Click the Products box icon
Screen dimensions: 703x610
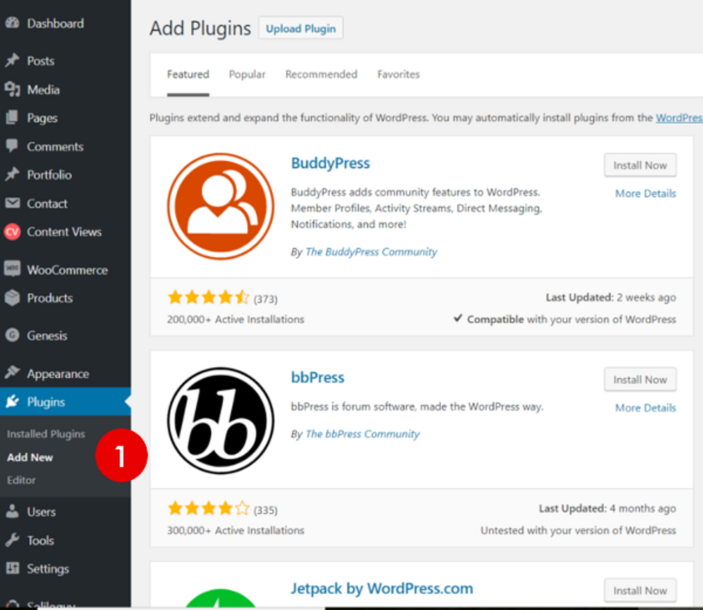coord(13,298)
